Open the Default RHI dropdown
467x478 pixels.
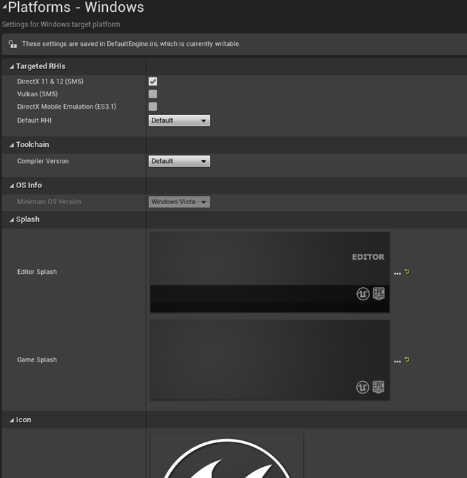point(180,121)
